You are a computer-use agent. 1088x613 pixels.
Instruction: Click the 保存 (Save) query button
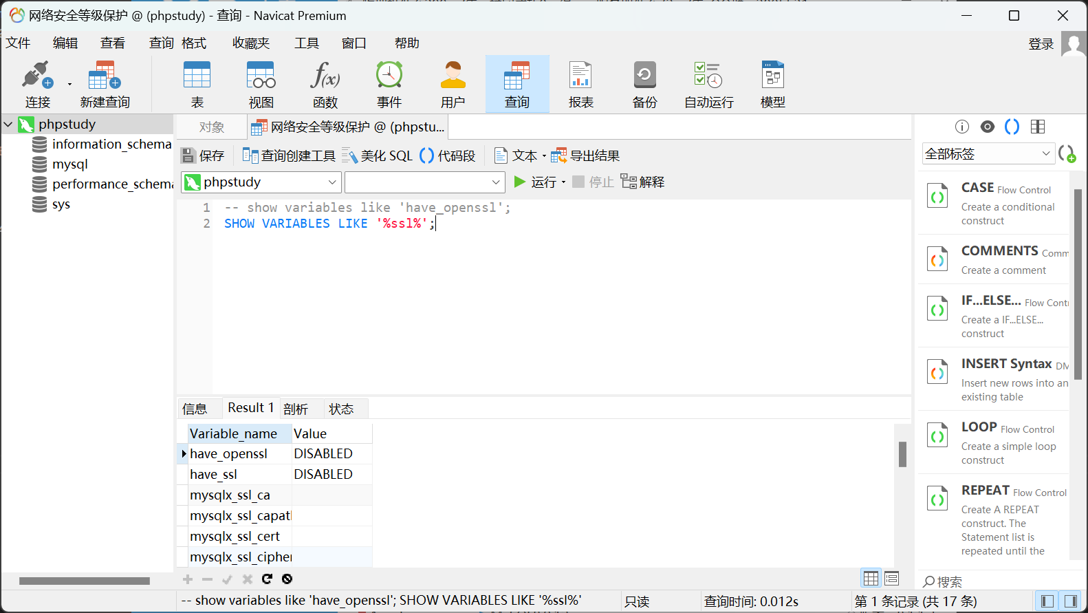tap(203, 155)
